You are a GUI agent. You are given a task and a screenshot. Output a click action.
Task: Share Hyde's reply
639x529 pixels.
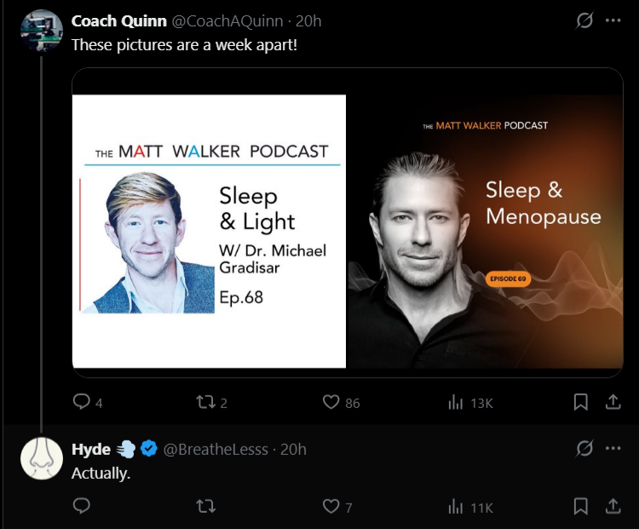click(612, 507)
